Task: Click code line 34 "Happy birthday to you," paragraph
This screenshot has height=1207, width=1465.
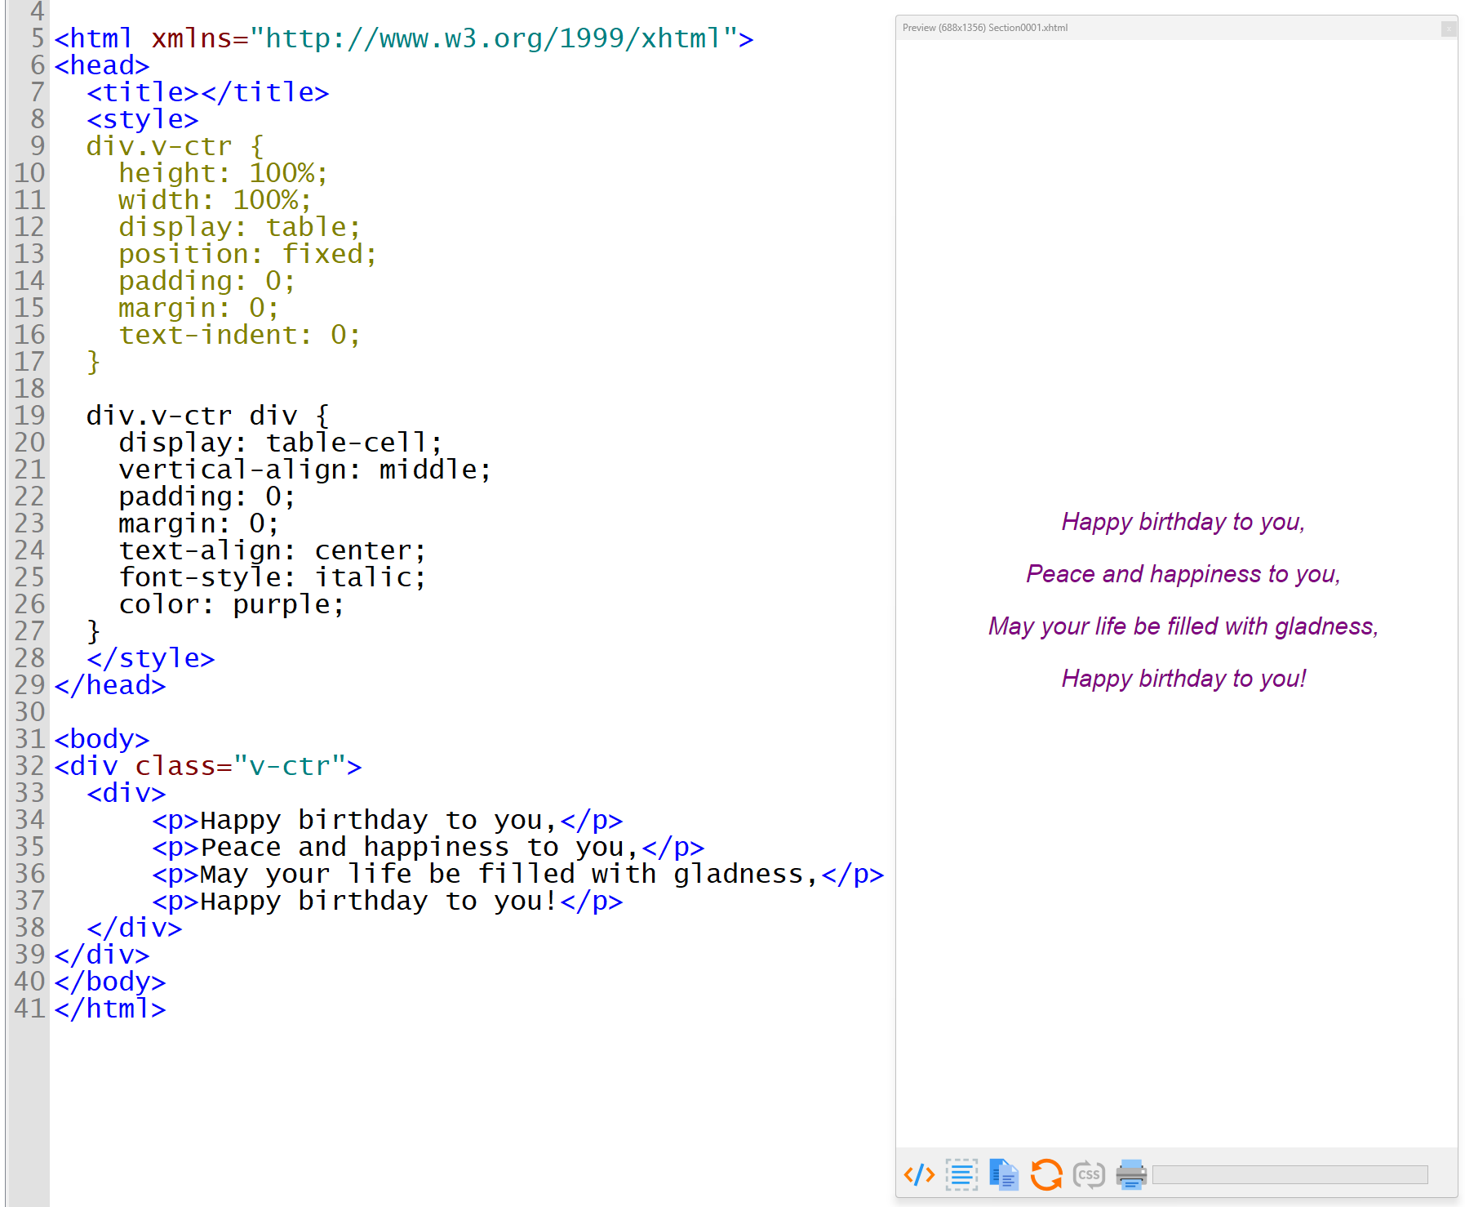Action: click(388, 820)
